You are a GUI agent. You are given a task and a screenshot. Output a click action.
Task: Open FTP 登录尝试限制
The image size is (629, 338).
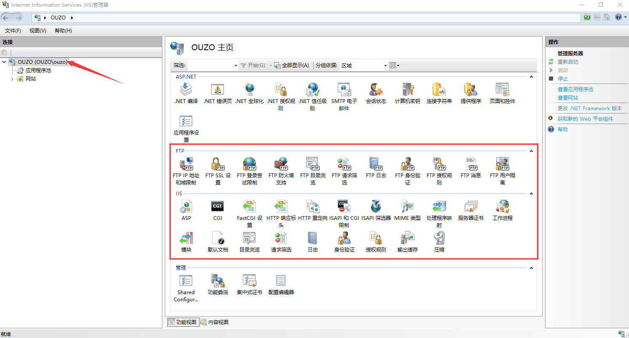pyautogui.click(x=249, y=171)
